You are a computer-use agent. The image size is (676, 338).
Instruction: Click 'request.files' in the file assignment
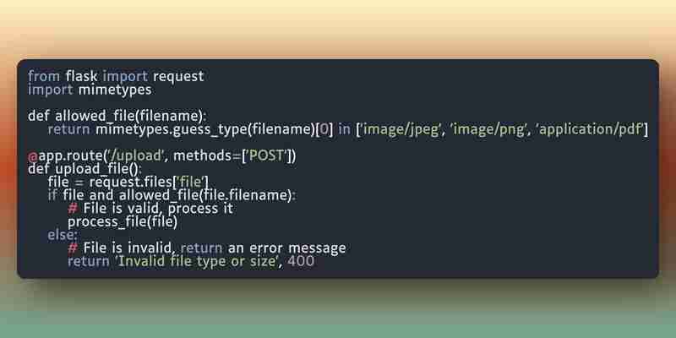click(x=131, y=182)
